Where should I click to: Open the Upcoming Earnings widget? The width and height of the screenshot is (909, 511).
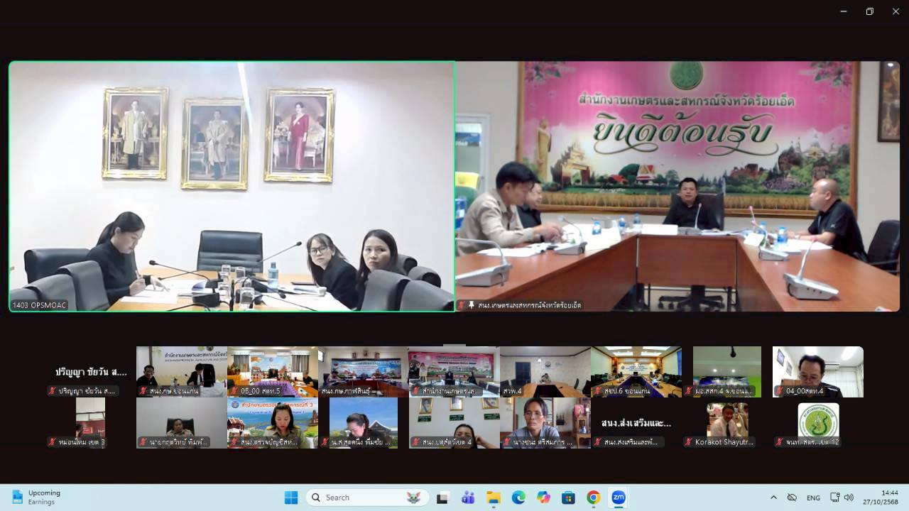pyautogui.click(x=37, y=498)
